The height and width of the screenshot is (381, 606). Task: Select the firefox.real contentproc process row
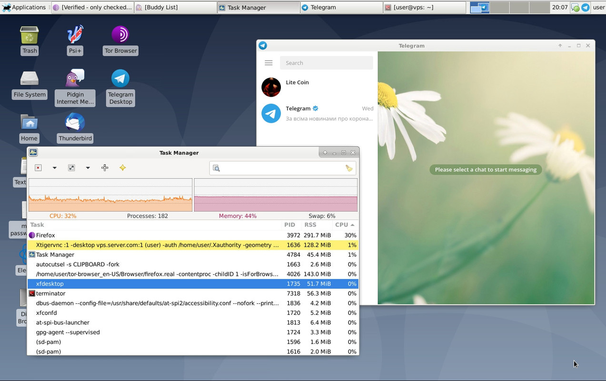(x=193, y=274)
